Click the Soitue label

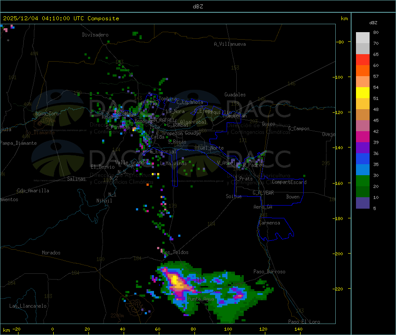[x=234, y=196]
